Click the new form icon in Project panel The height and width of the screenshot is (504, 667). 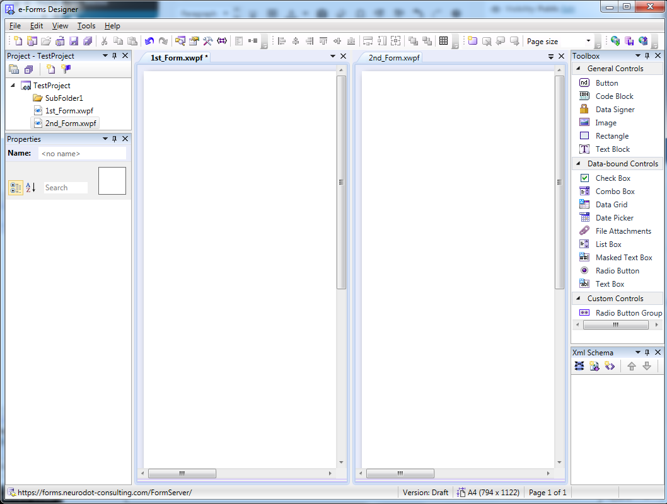[x=51, y=69]
